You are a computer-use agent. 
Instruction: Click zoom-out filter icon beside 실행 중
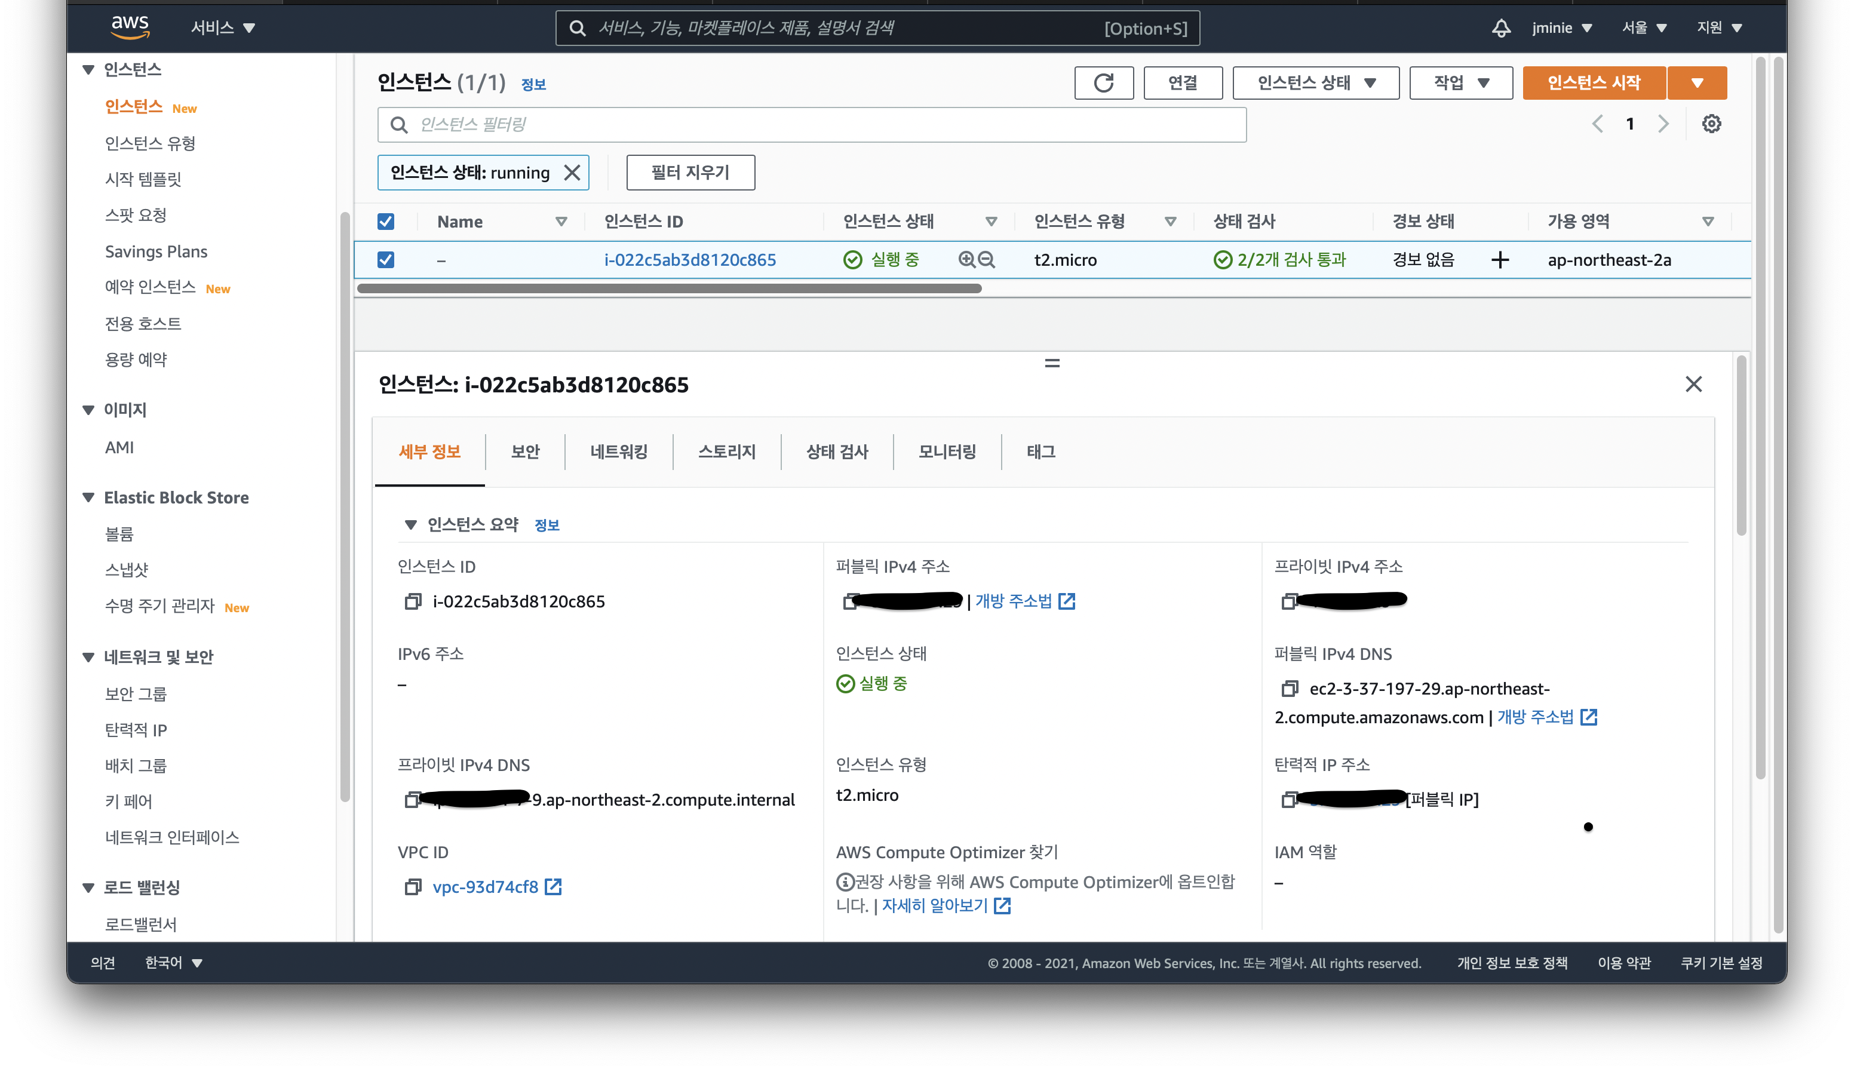[987, 260]
